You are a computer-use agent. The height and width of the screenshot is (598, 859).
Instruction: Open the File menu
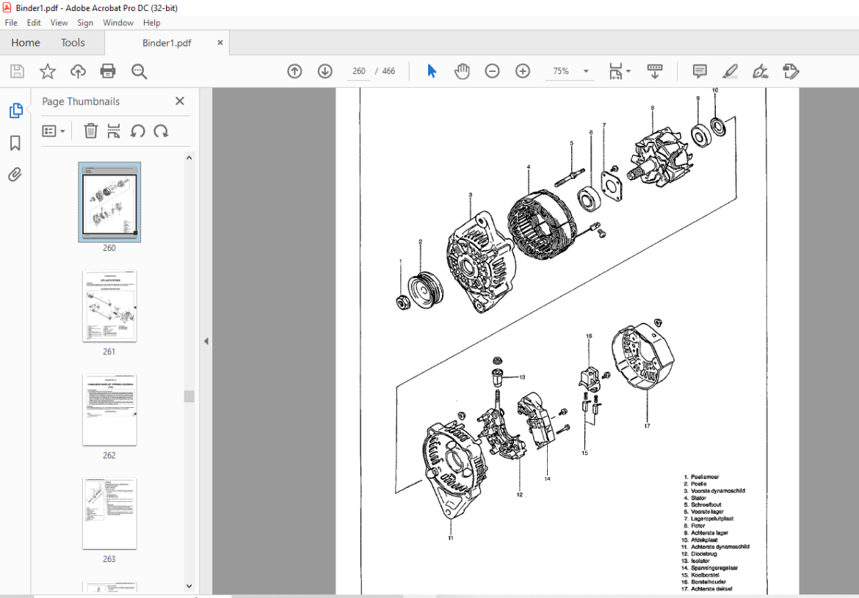point(11,23)
